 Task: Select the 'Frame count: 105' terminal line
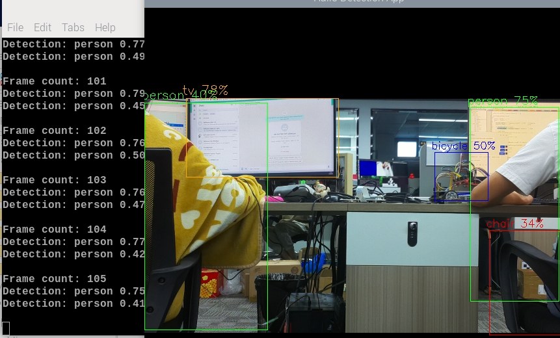tap(54, 279)
